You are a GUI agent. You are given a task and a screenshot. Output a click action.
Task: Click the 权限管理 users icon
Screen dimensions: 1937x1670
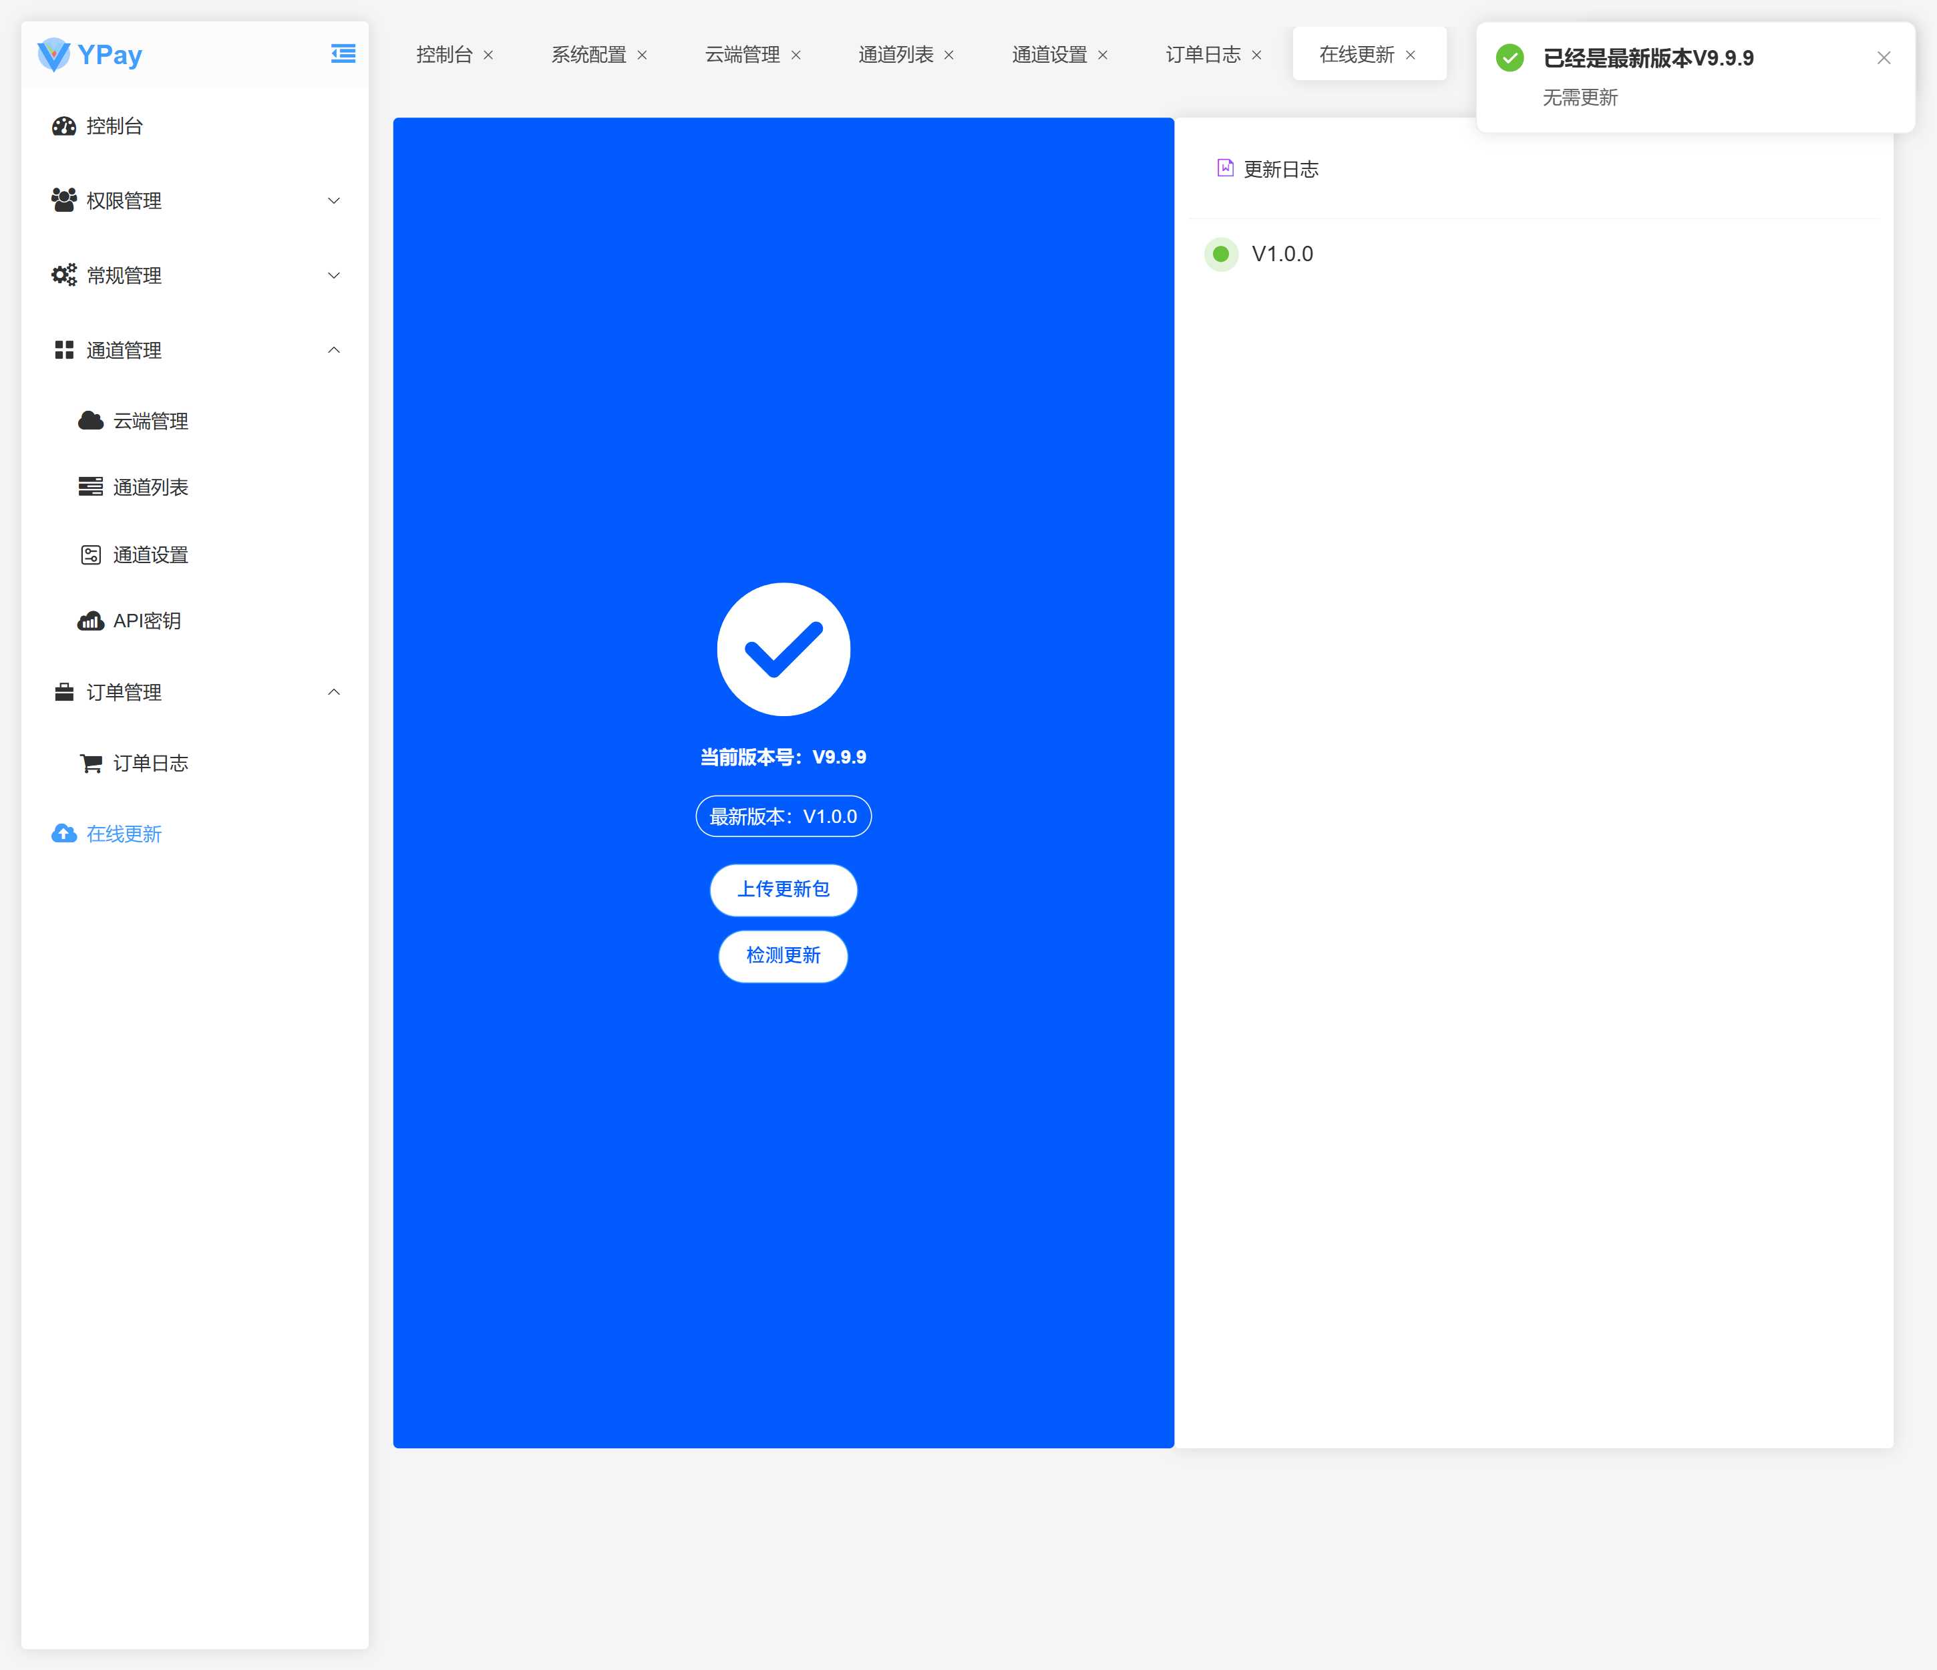coord(63,200)
